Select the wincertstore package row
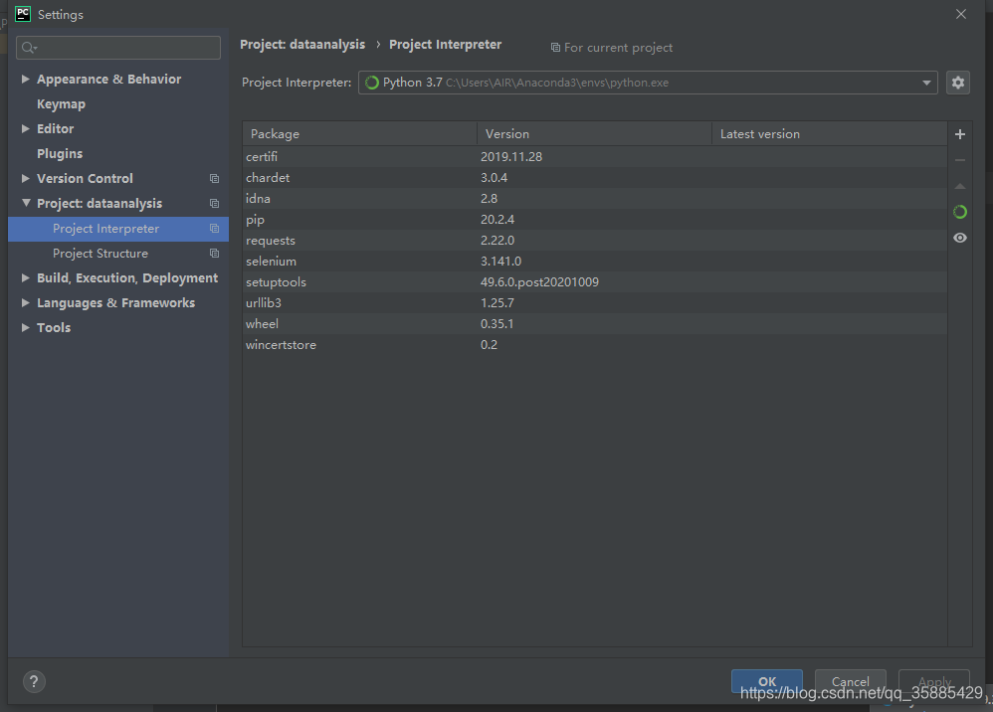 pyautogui.click(x=595, y=344)
